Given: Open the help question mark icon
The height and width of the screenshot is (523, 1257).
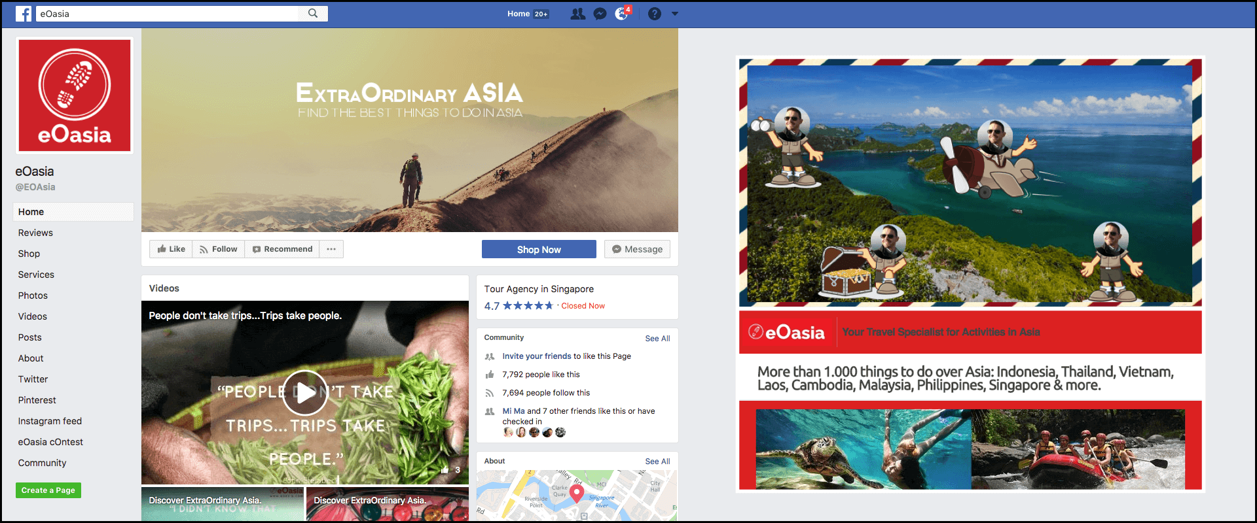Looking at the screenshot, I should (655, 14).
